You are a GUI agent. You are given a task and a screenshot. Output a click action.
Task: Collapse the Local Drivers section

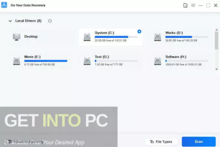point(10,21)
